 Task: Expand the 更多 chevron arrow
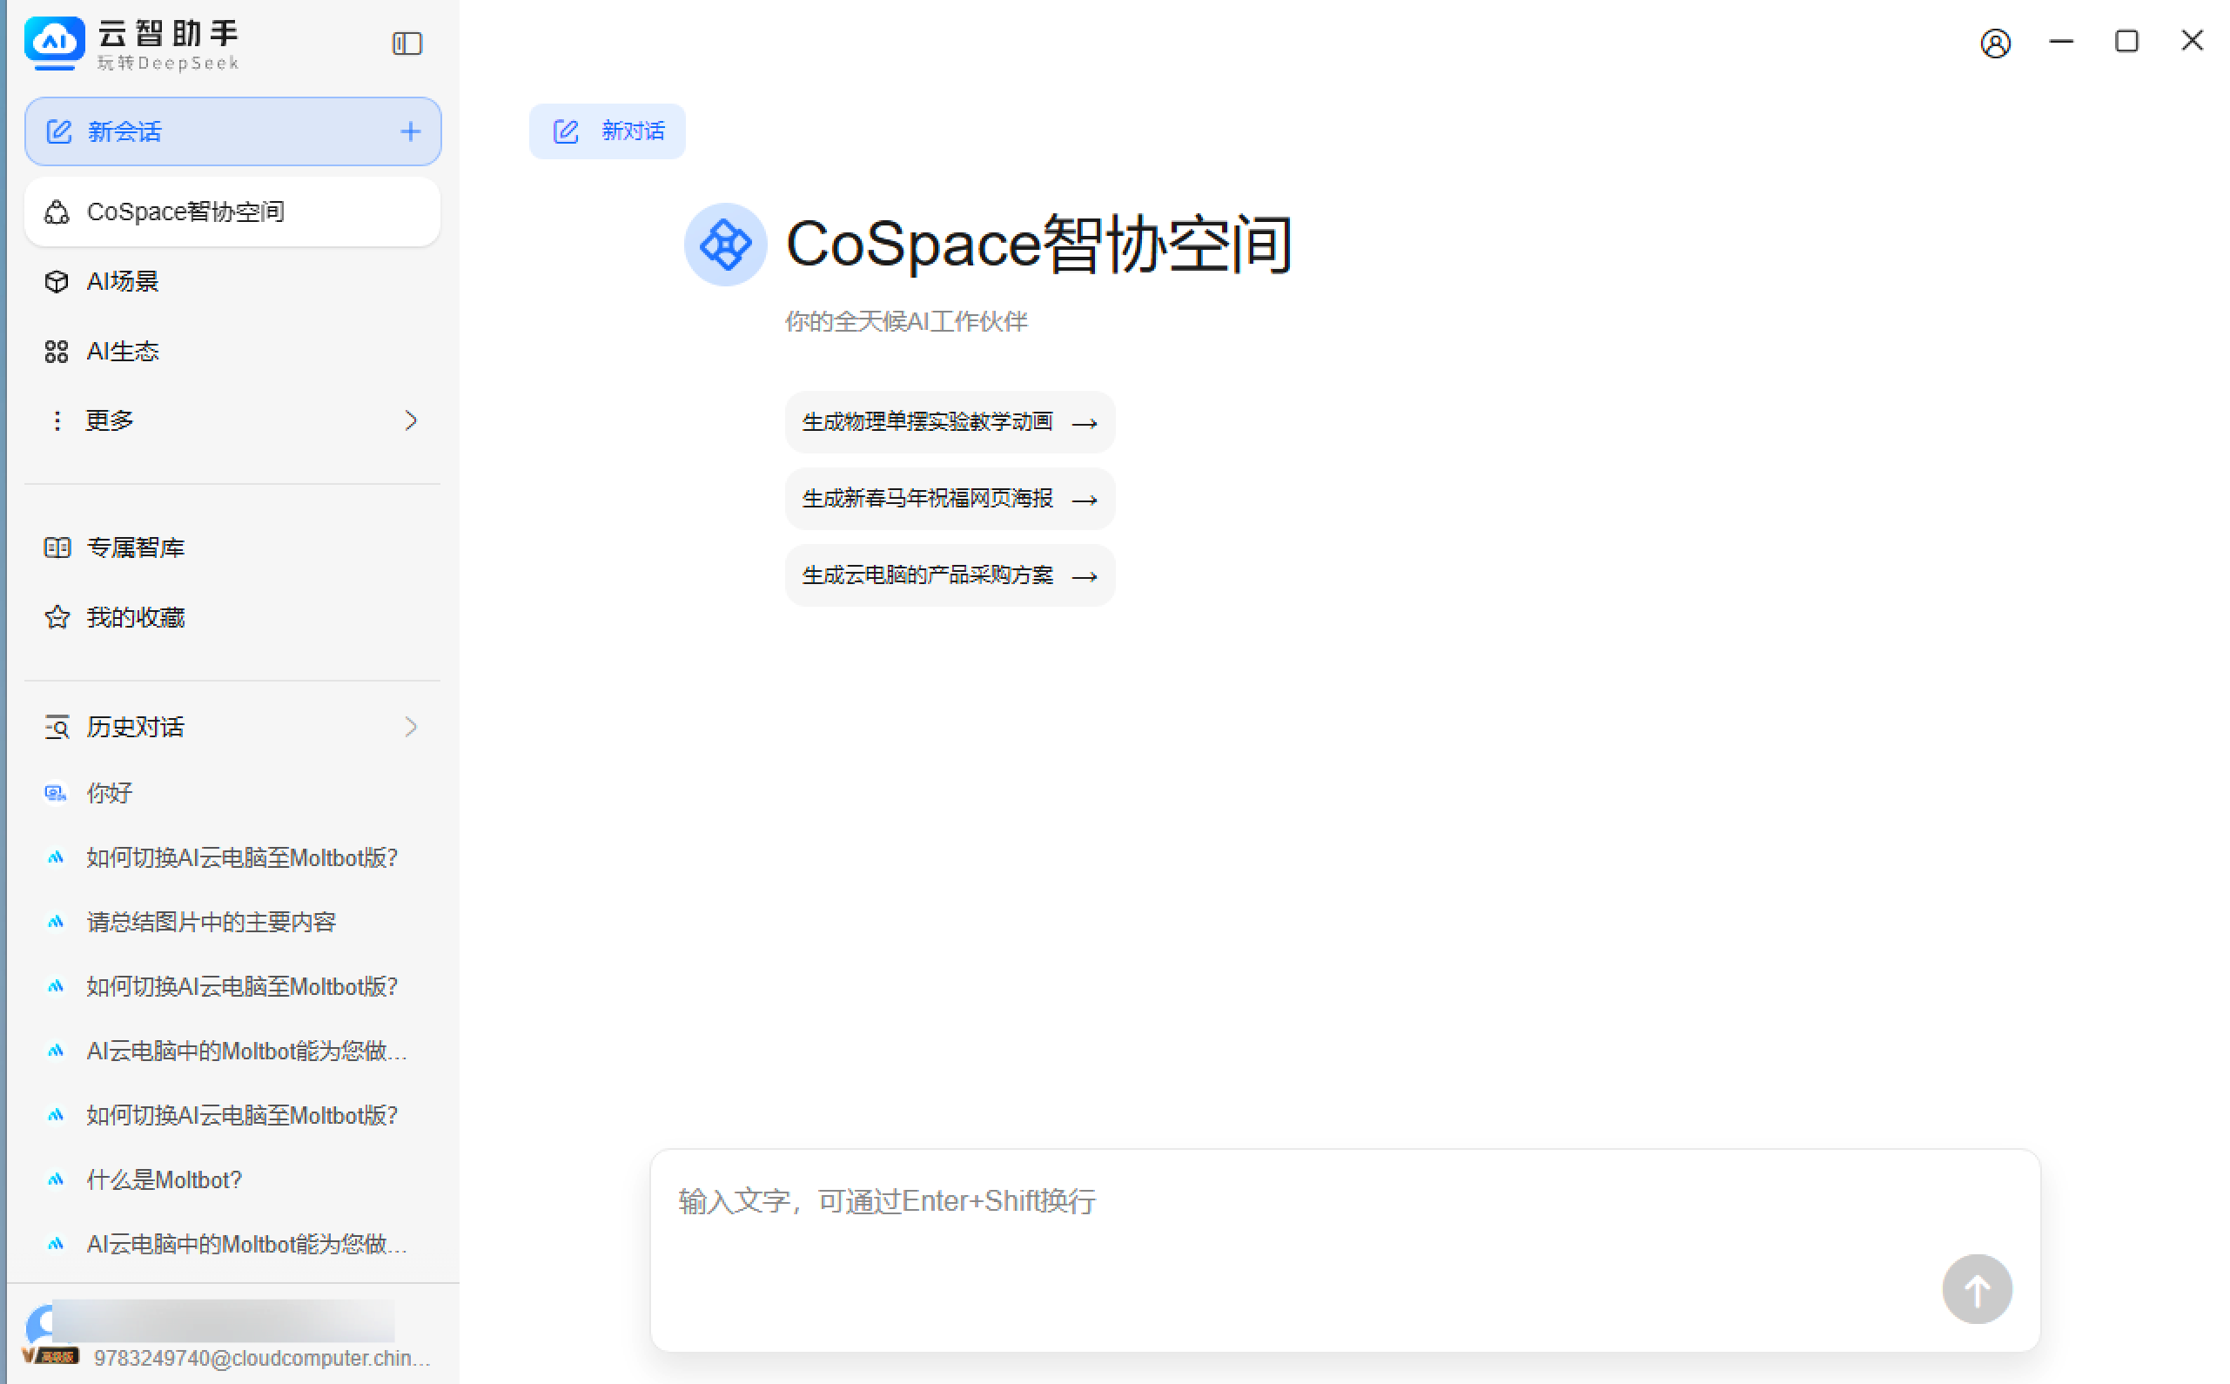410,421
